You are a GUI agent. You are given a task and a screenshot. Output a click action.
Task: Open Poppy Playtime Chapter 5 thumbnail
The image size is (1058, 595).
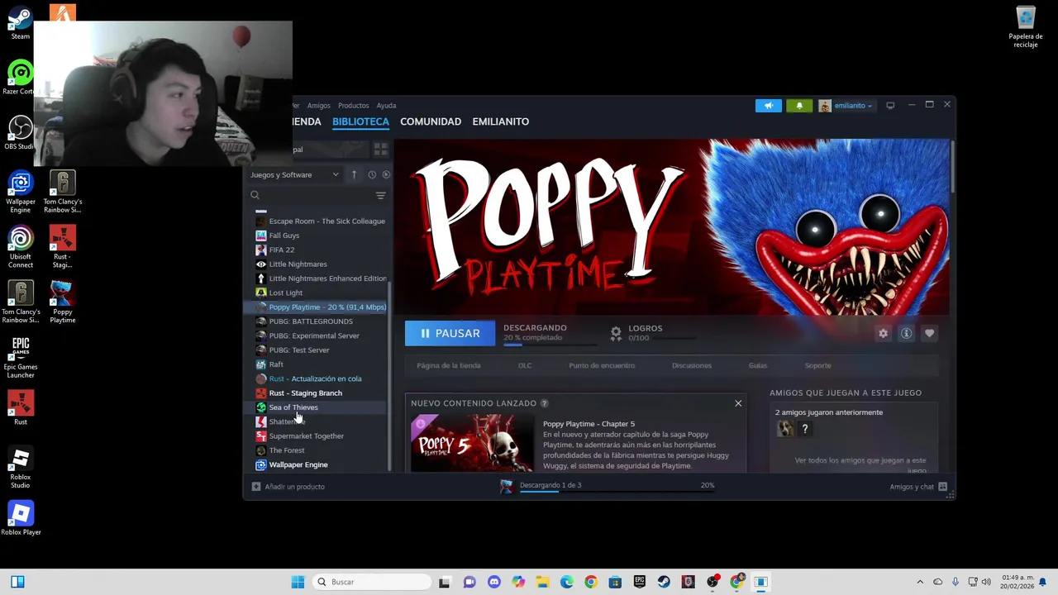click(473, 444)
